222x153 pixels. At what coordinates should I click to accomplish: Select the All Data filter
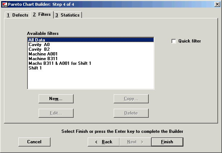[36, 40]
